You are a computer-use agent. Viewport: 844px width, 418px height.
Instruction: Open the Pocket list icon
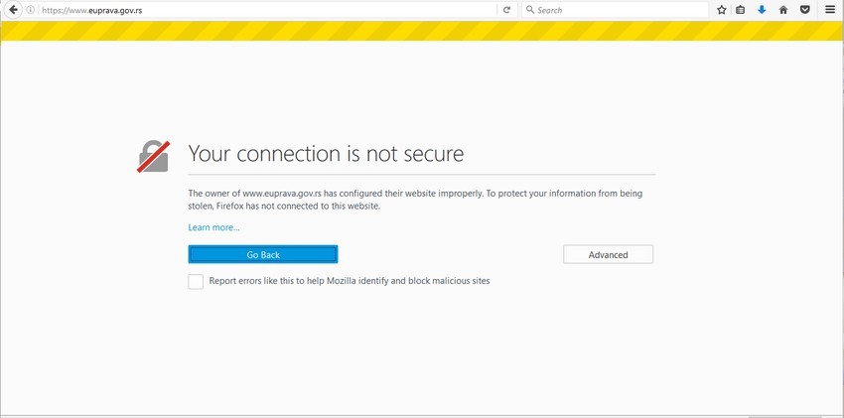pyautogui.click(x=804, y=10)
